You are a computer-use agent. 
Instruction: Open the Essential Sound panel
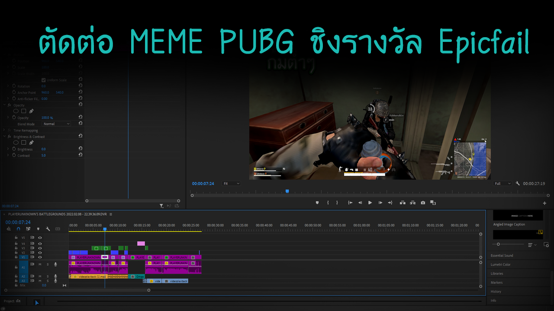coord(502,256)
